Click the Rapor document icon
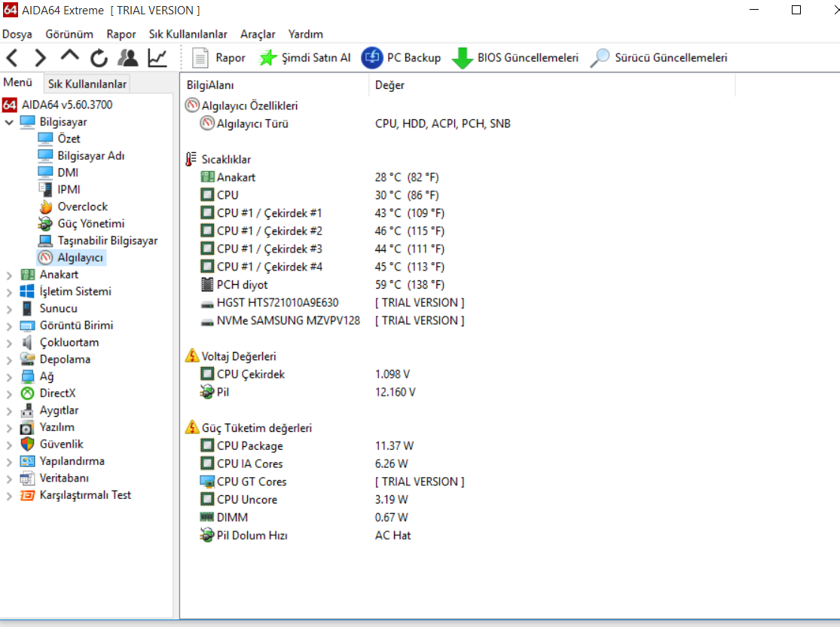 tap(200, 57)
